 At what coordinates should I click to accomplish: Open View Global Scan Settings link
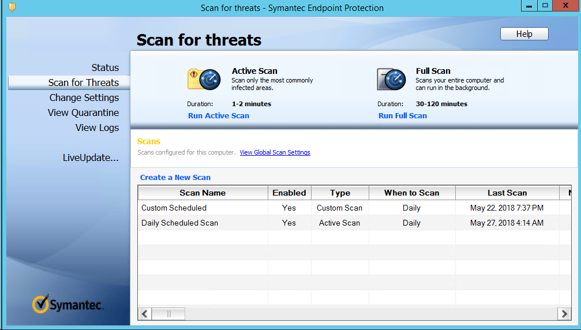(x=275, y=152)
